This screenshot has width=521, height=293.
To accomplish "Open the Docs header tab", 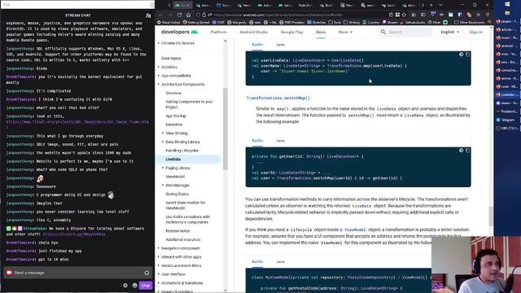I will pyautogui.click(x=321, y=32).
